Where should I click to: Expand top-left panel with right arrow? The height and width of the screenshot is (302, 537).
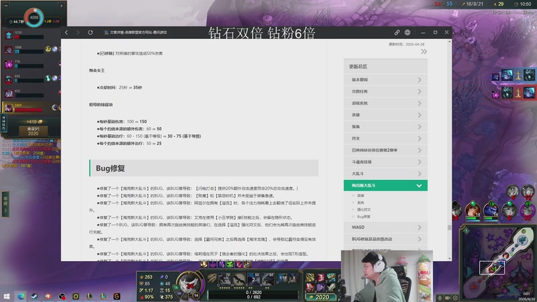(x=61, y=5)
